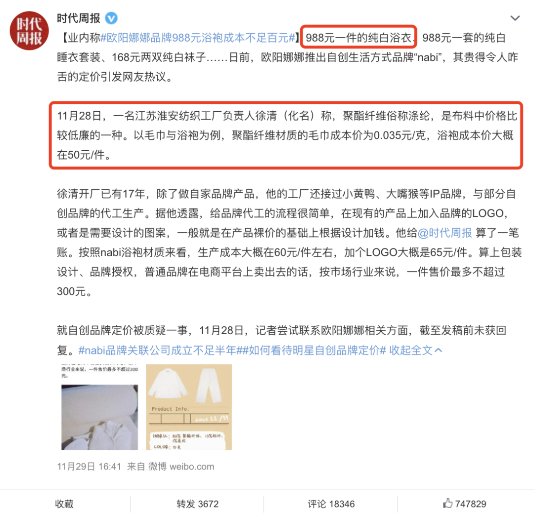Select the 收藏 favorite tab
The image size is (534, 517).
point(64,504)
